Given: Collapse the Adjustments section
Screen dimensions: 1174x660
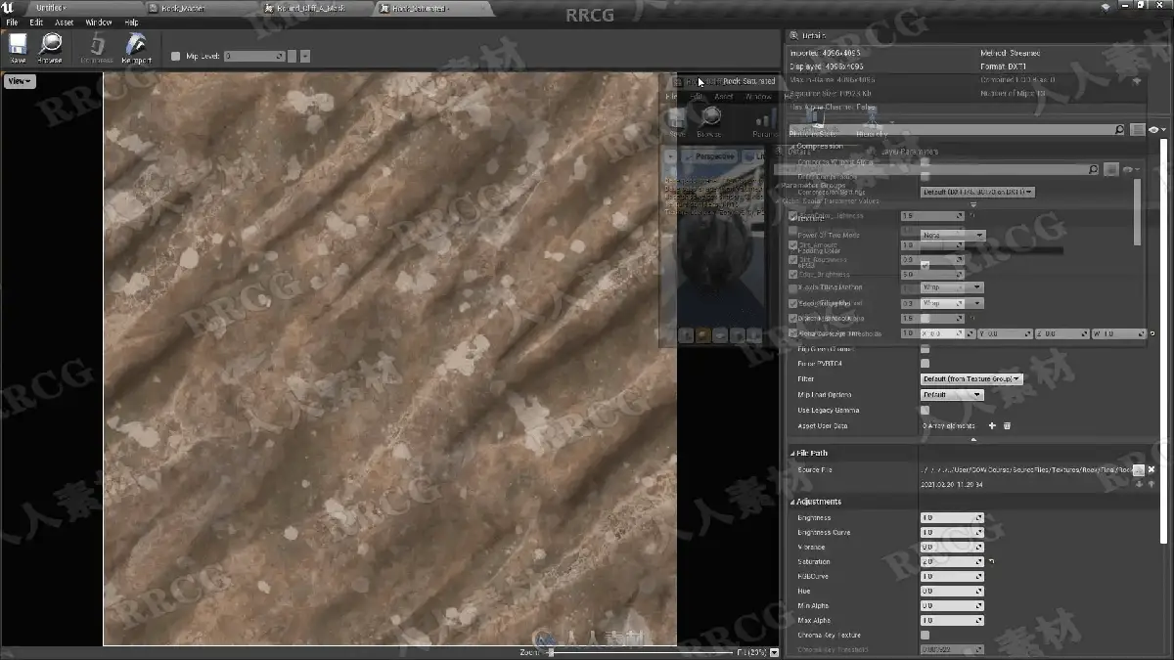Looking at the screenshot, I should click(793, 503).
